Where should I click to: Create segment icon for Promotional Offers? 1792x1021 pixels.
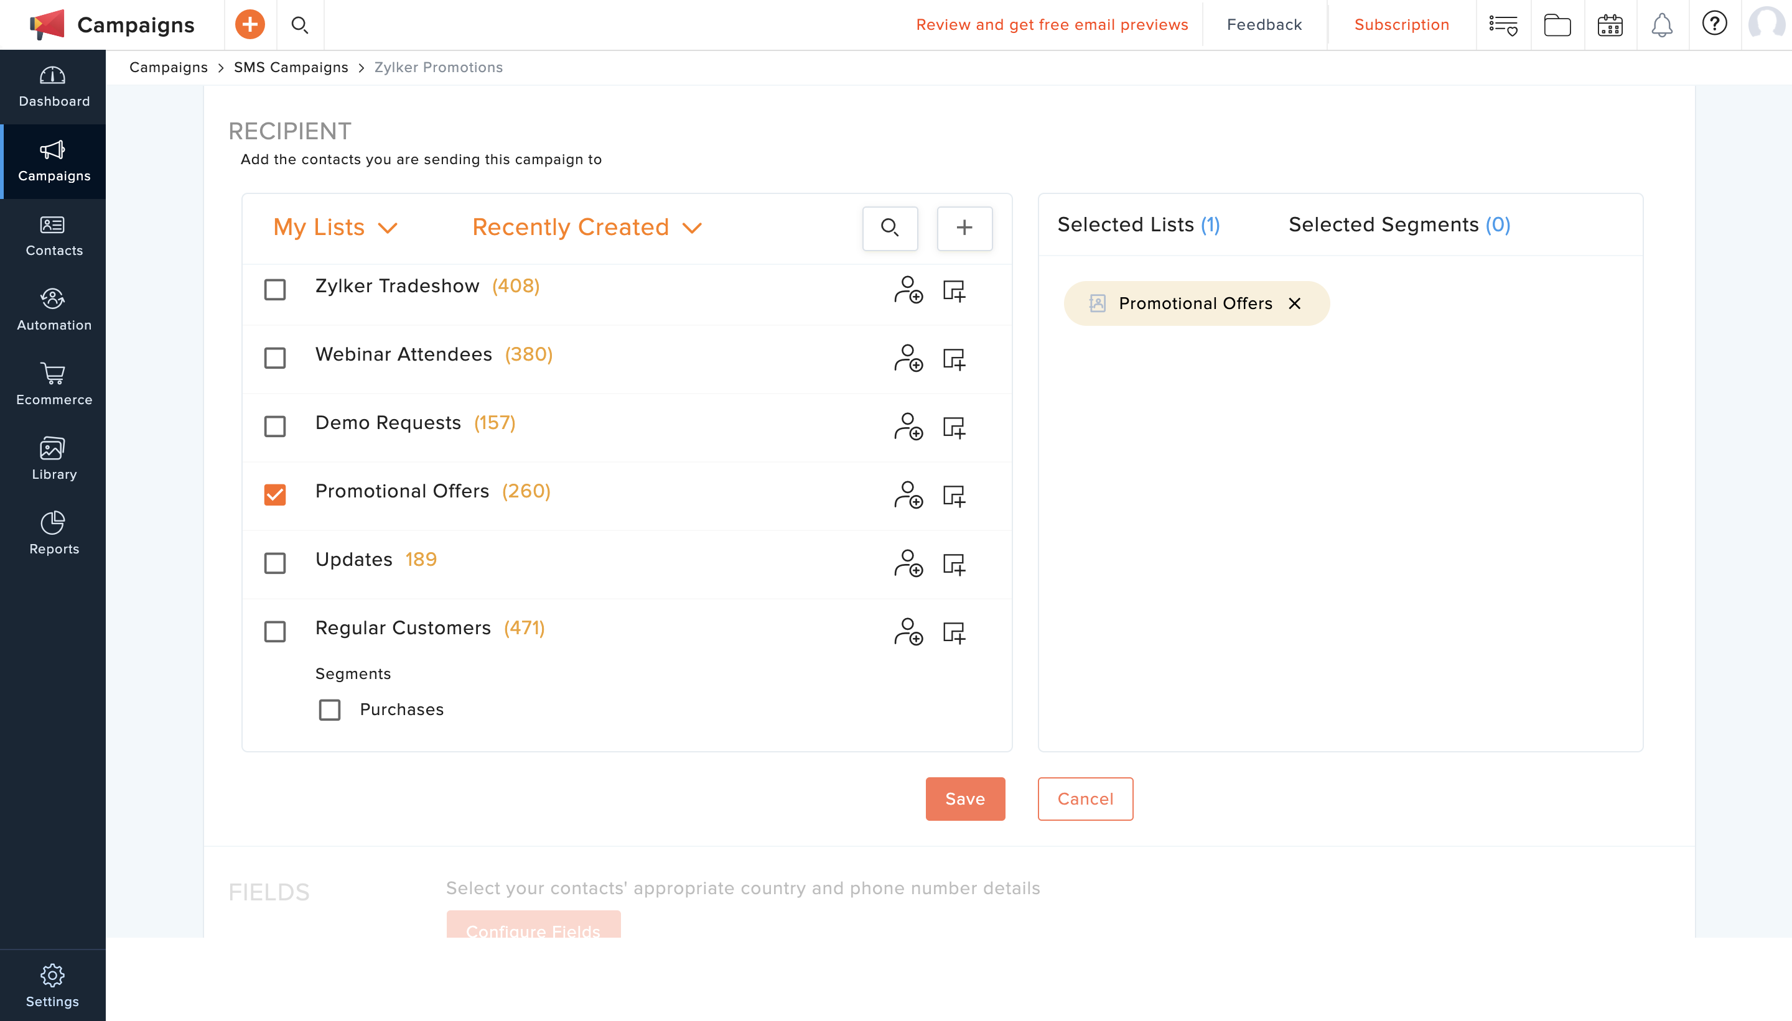click(x=954, y=496)
